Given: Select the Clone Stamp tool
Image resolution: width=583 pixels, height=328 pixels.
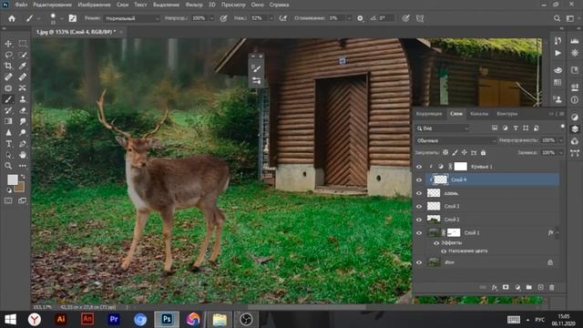Looking at the screenshot, I should [x=23, y=99].
